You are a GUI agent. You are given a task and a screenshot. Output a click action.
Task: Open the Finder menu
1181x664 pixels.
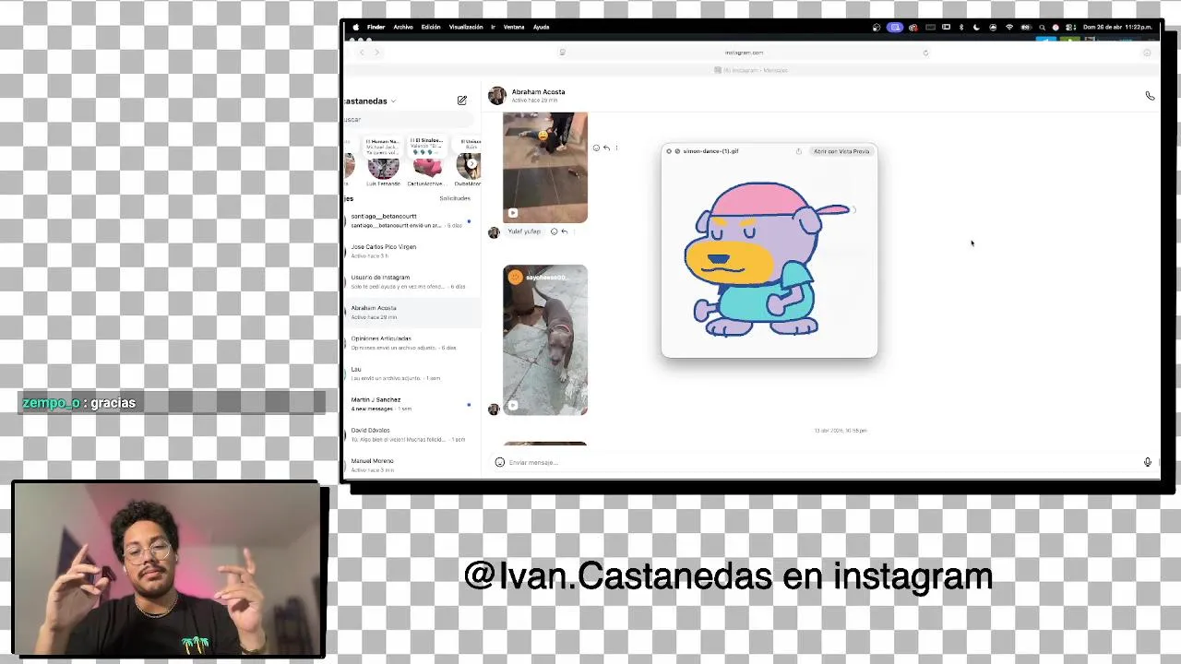pos(376,27)
